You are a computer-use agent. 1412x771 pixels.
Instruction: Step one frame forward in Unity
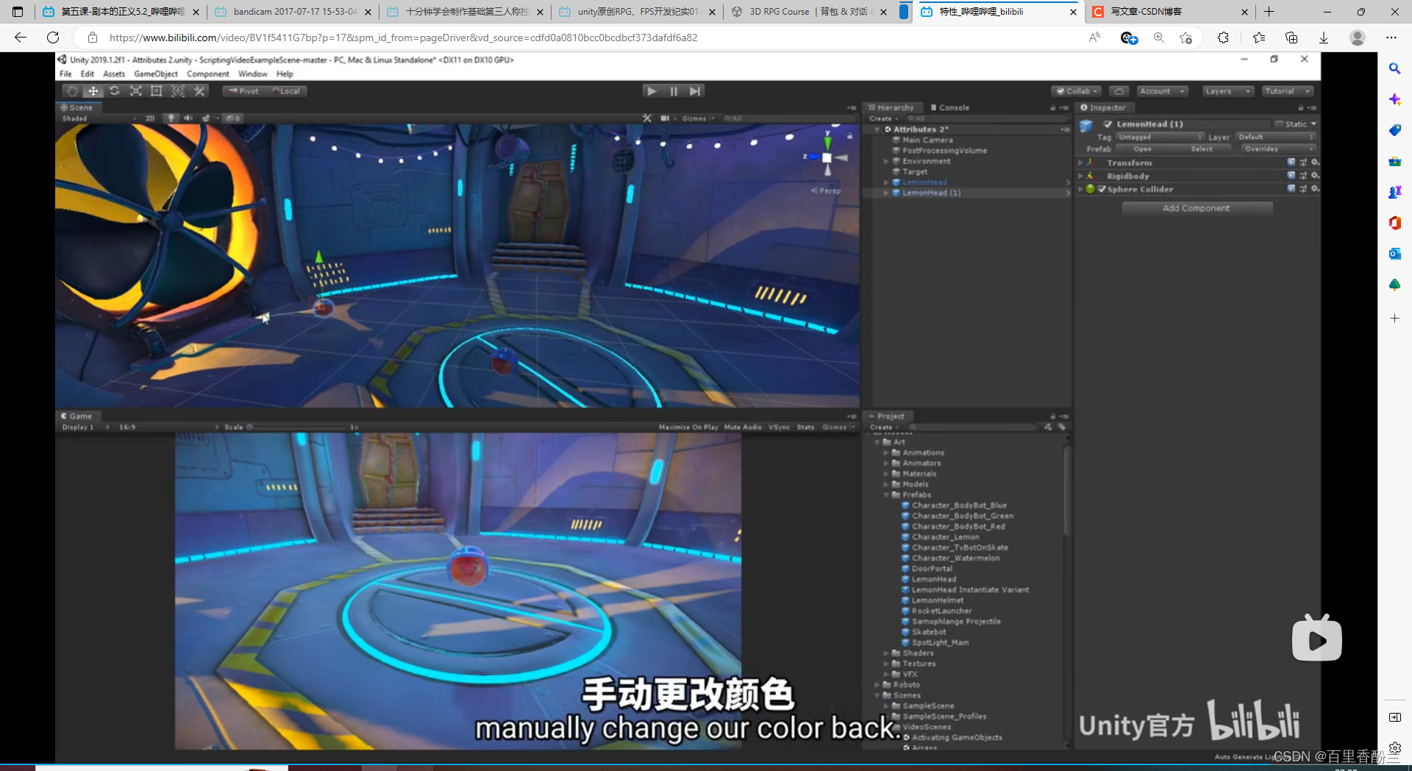[695, 91]
